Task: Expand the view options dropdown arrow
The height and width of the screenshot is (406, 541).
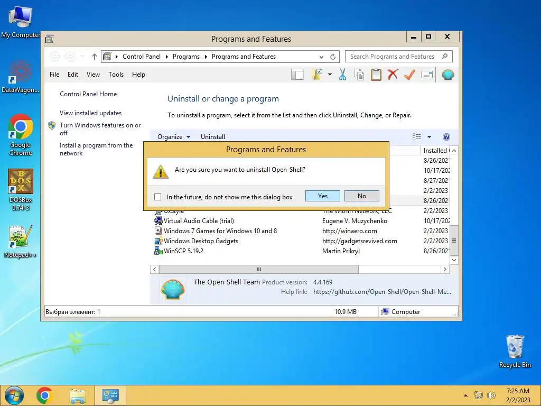Action: pyautogui.click(x=429, y=137)
